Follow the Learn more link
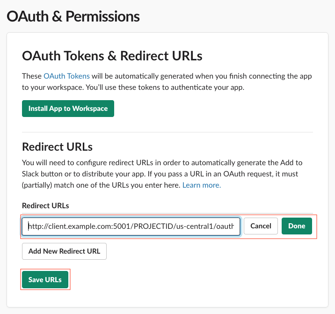 tap(202, 185)
